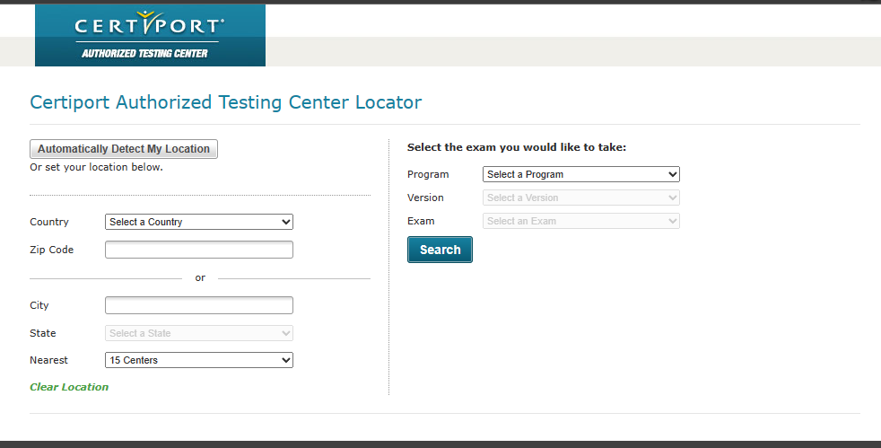
Task: Click the Version field label
Action: (425, 198)
